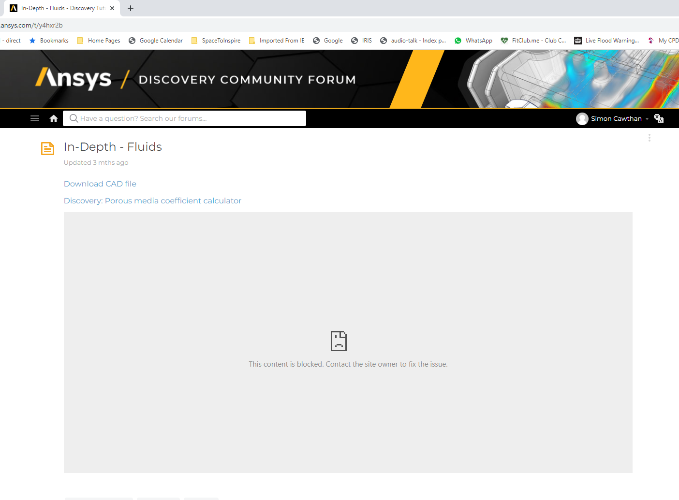
Task: Go to forum home icon
Action: coord(54,118)
